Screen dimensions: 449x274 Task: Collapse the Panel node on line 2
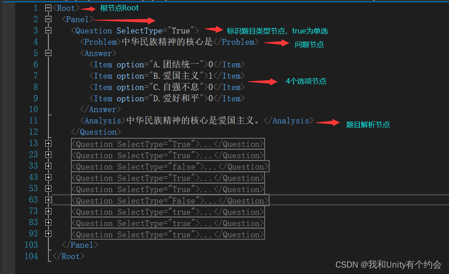point(48,19)
